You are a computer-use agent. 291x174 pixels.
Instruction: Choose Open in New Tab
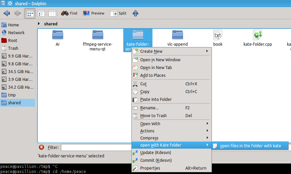tap(172, 68)
